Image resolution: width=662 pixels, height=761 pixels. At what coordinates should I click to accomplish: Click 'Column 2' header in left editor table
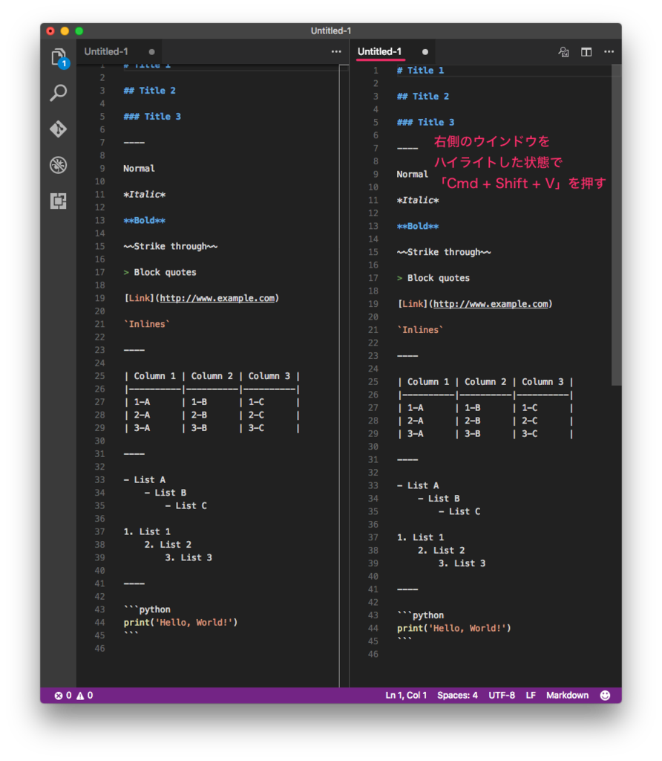coord(212,376)
